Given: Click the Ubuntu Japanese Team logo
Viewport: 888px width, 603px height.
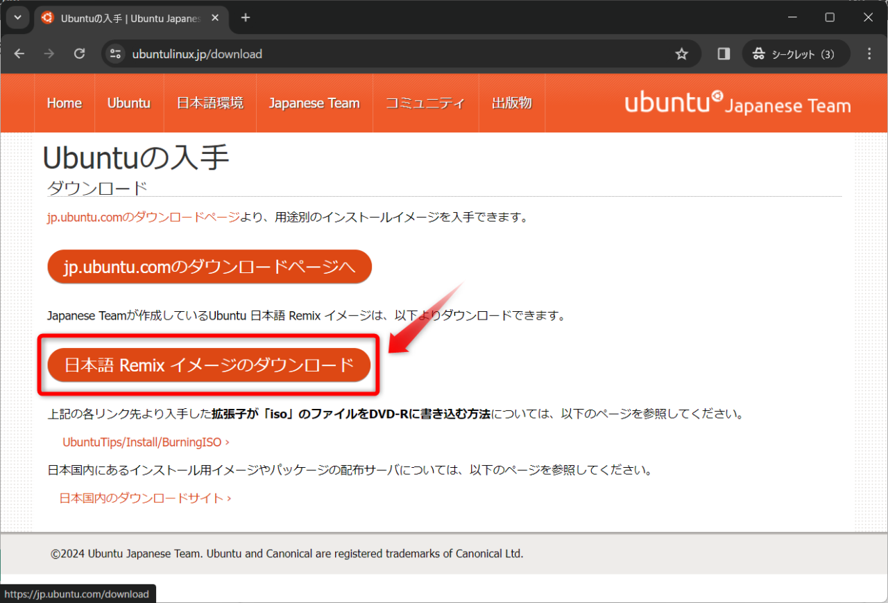Looking at the screenshot, I should (737, 103).
